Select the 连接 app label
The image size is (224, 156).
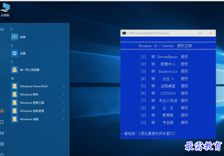click(x=23, y=37)
